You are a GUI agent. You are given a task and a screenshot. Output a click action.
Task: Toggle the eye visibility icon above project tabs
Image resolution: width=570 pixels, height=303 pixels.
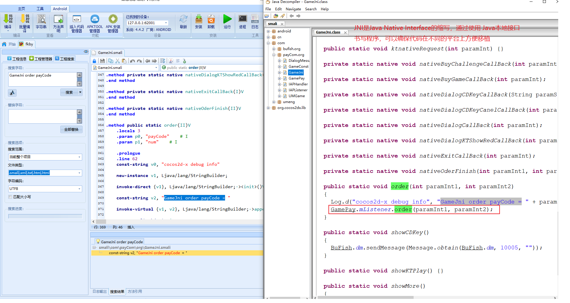pyautogui.click(x=86, y=52)
